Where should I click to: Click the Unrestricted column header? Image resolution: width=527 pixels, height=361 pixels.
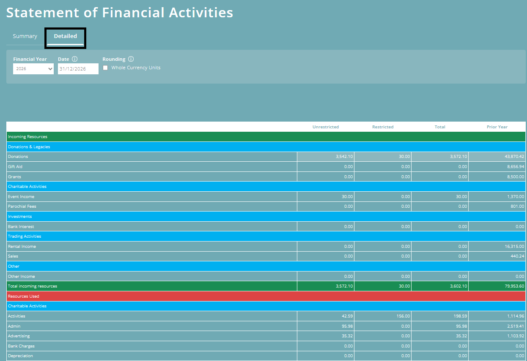[x=326, y=127]
